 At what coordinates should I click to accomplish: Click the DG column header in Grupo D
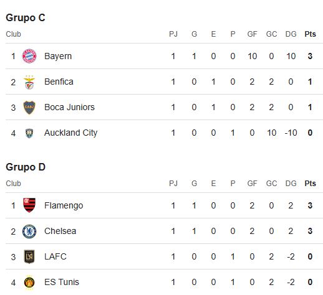point(291,184)
